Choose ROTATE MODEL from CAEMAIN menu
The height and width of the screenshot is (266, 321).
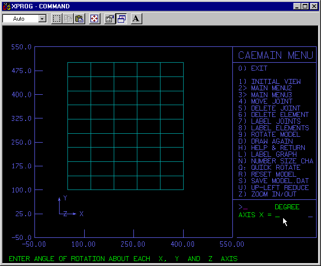(x=275, y=134)
